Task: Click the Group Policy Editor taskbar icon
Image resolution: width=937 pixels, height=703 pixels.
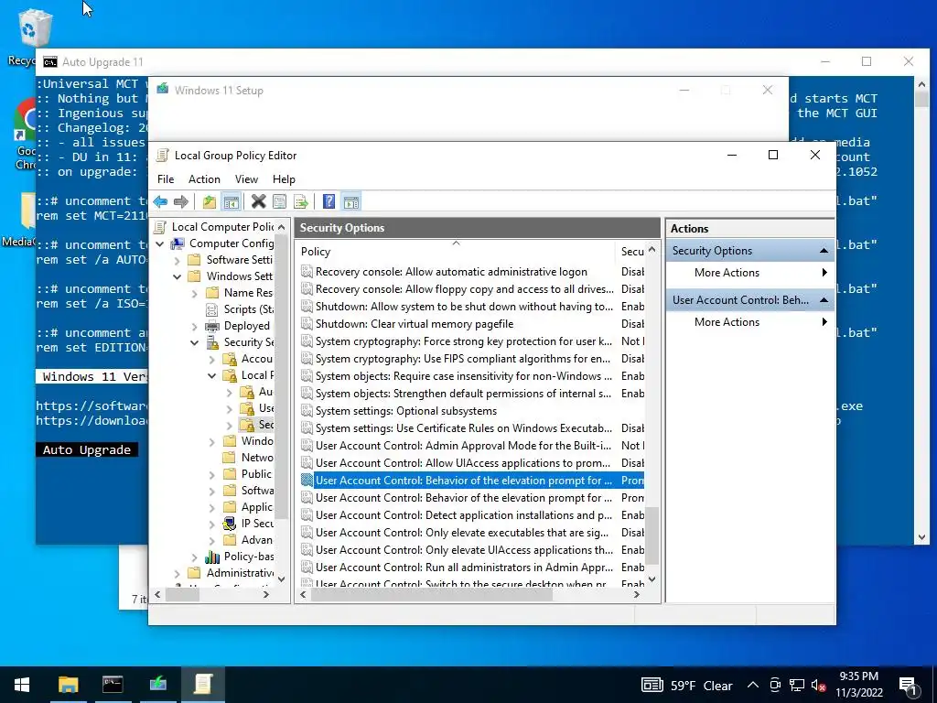Action: (203, 685)
